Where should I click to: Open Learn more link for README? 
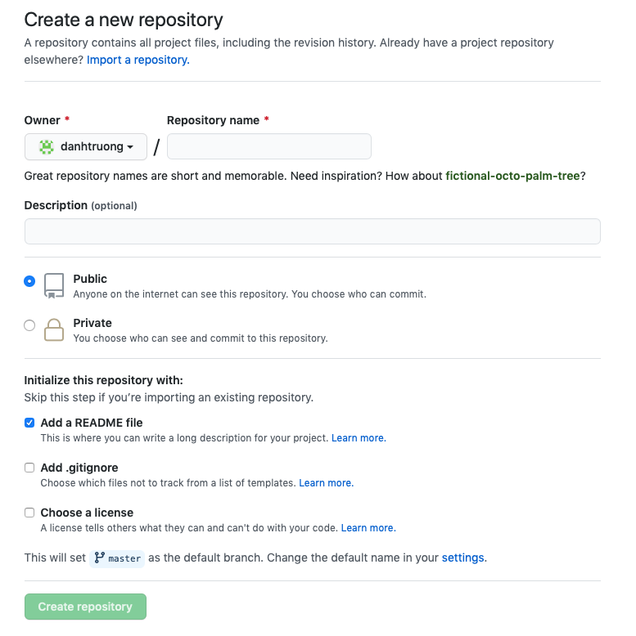[358, 438]
